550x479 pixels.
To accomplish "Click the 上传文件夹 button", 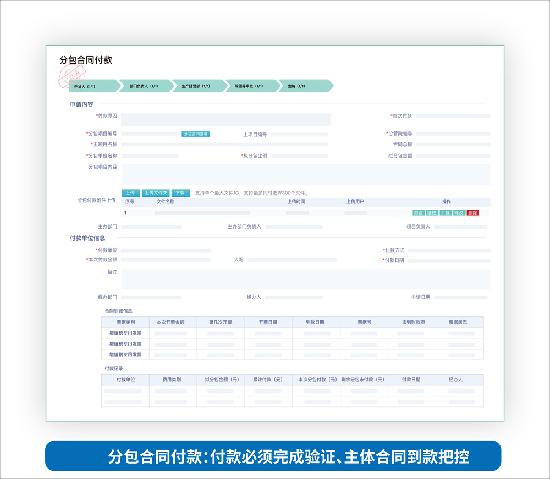I will pyautogui.click(x=156, y=193).
